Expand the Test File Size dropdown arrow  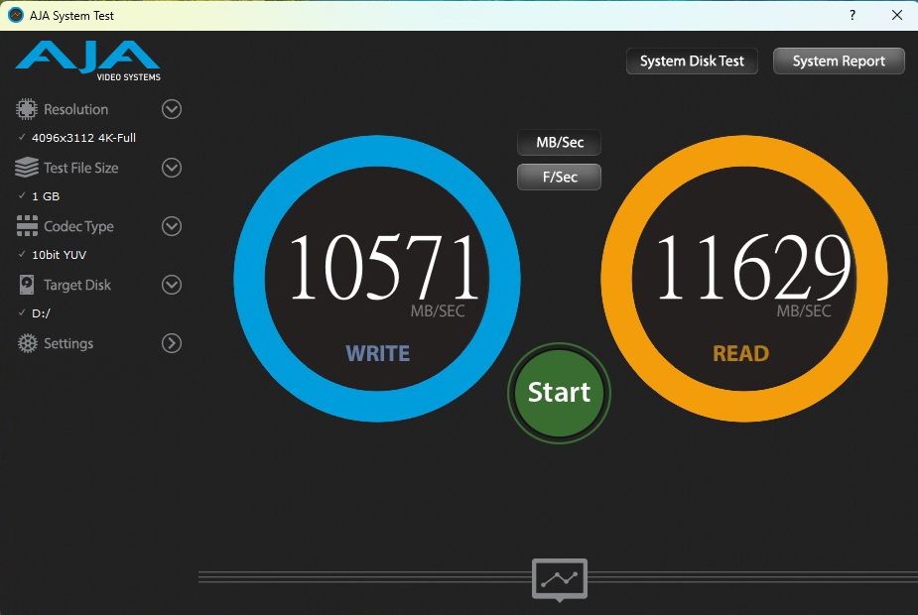click(172, 168)
